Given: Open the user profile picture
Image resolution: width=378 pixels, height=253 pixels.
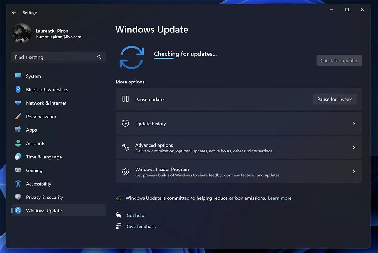Looking at the screenshot, I should (21, 33).
